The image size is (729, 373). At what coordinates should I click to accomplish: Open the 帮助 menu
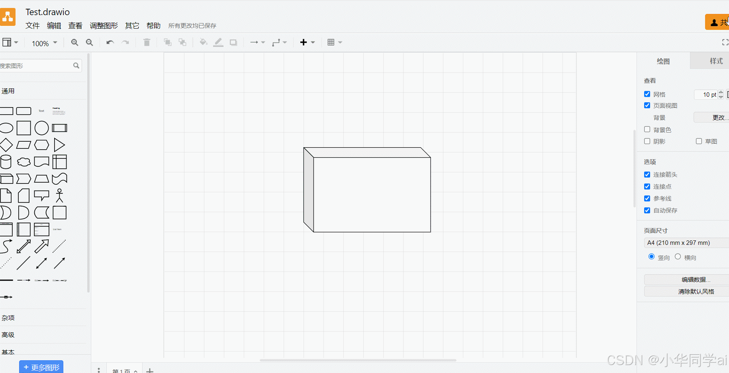coord(153,25)
